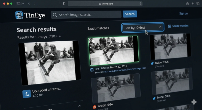This screenshot has width=202, height=110.
Task: Click the Search results heading
Action: coord(37,30)
